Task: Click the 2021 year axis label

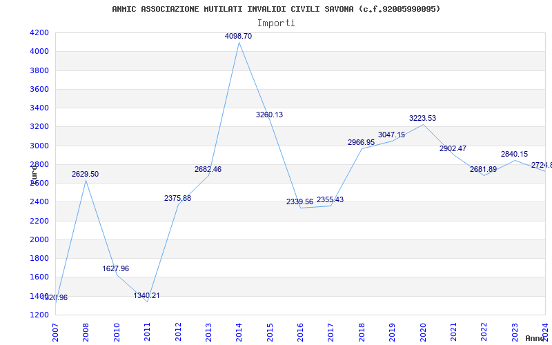Action: [453, 332]
